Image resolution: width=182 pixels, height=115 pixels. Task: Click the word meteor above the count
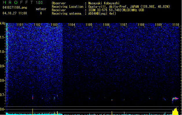coord(41,9)
